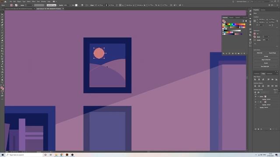Toggle visibility of Fill row in Appearance

[x=255, y=102]
